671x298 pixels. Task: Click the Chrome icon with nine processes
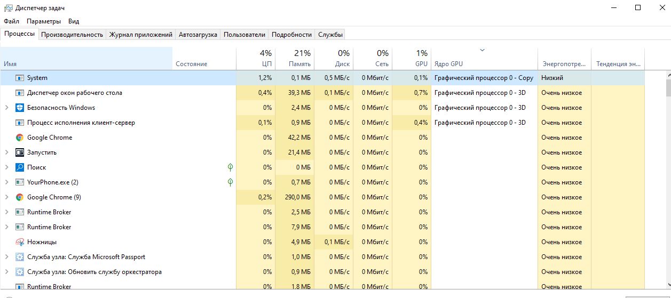pyautogui.click(x=20, y=197)
